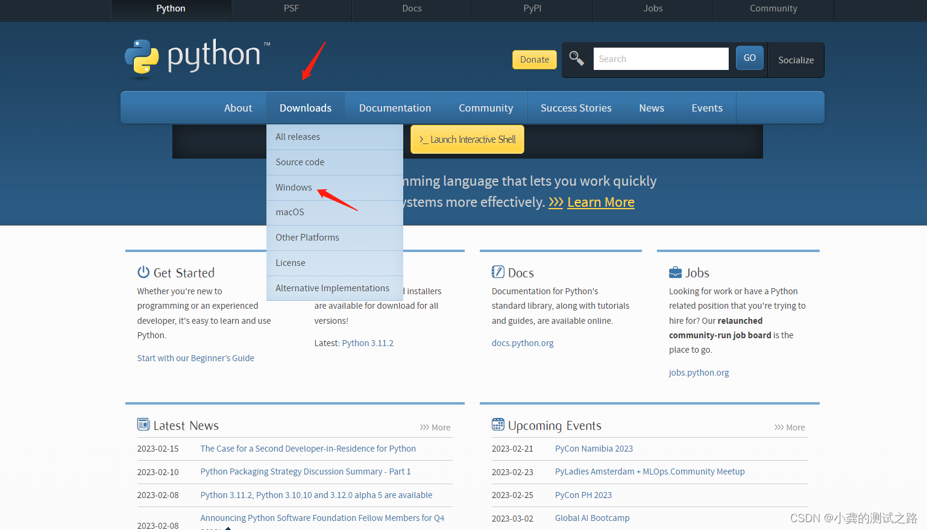927x530 pixels.
Task: Open Developer-in-Residence for Python news link
Action: click(x=308, y=449)
